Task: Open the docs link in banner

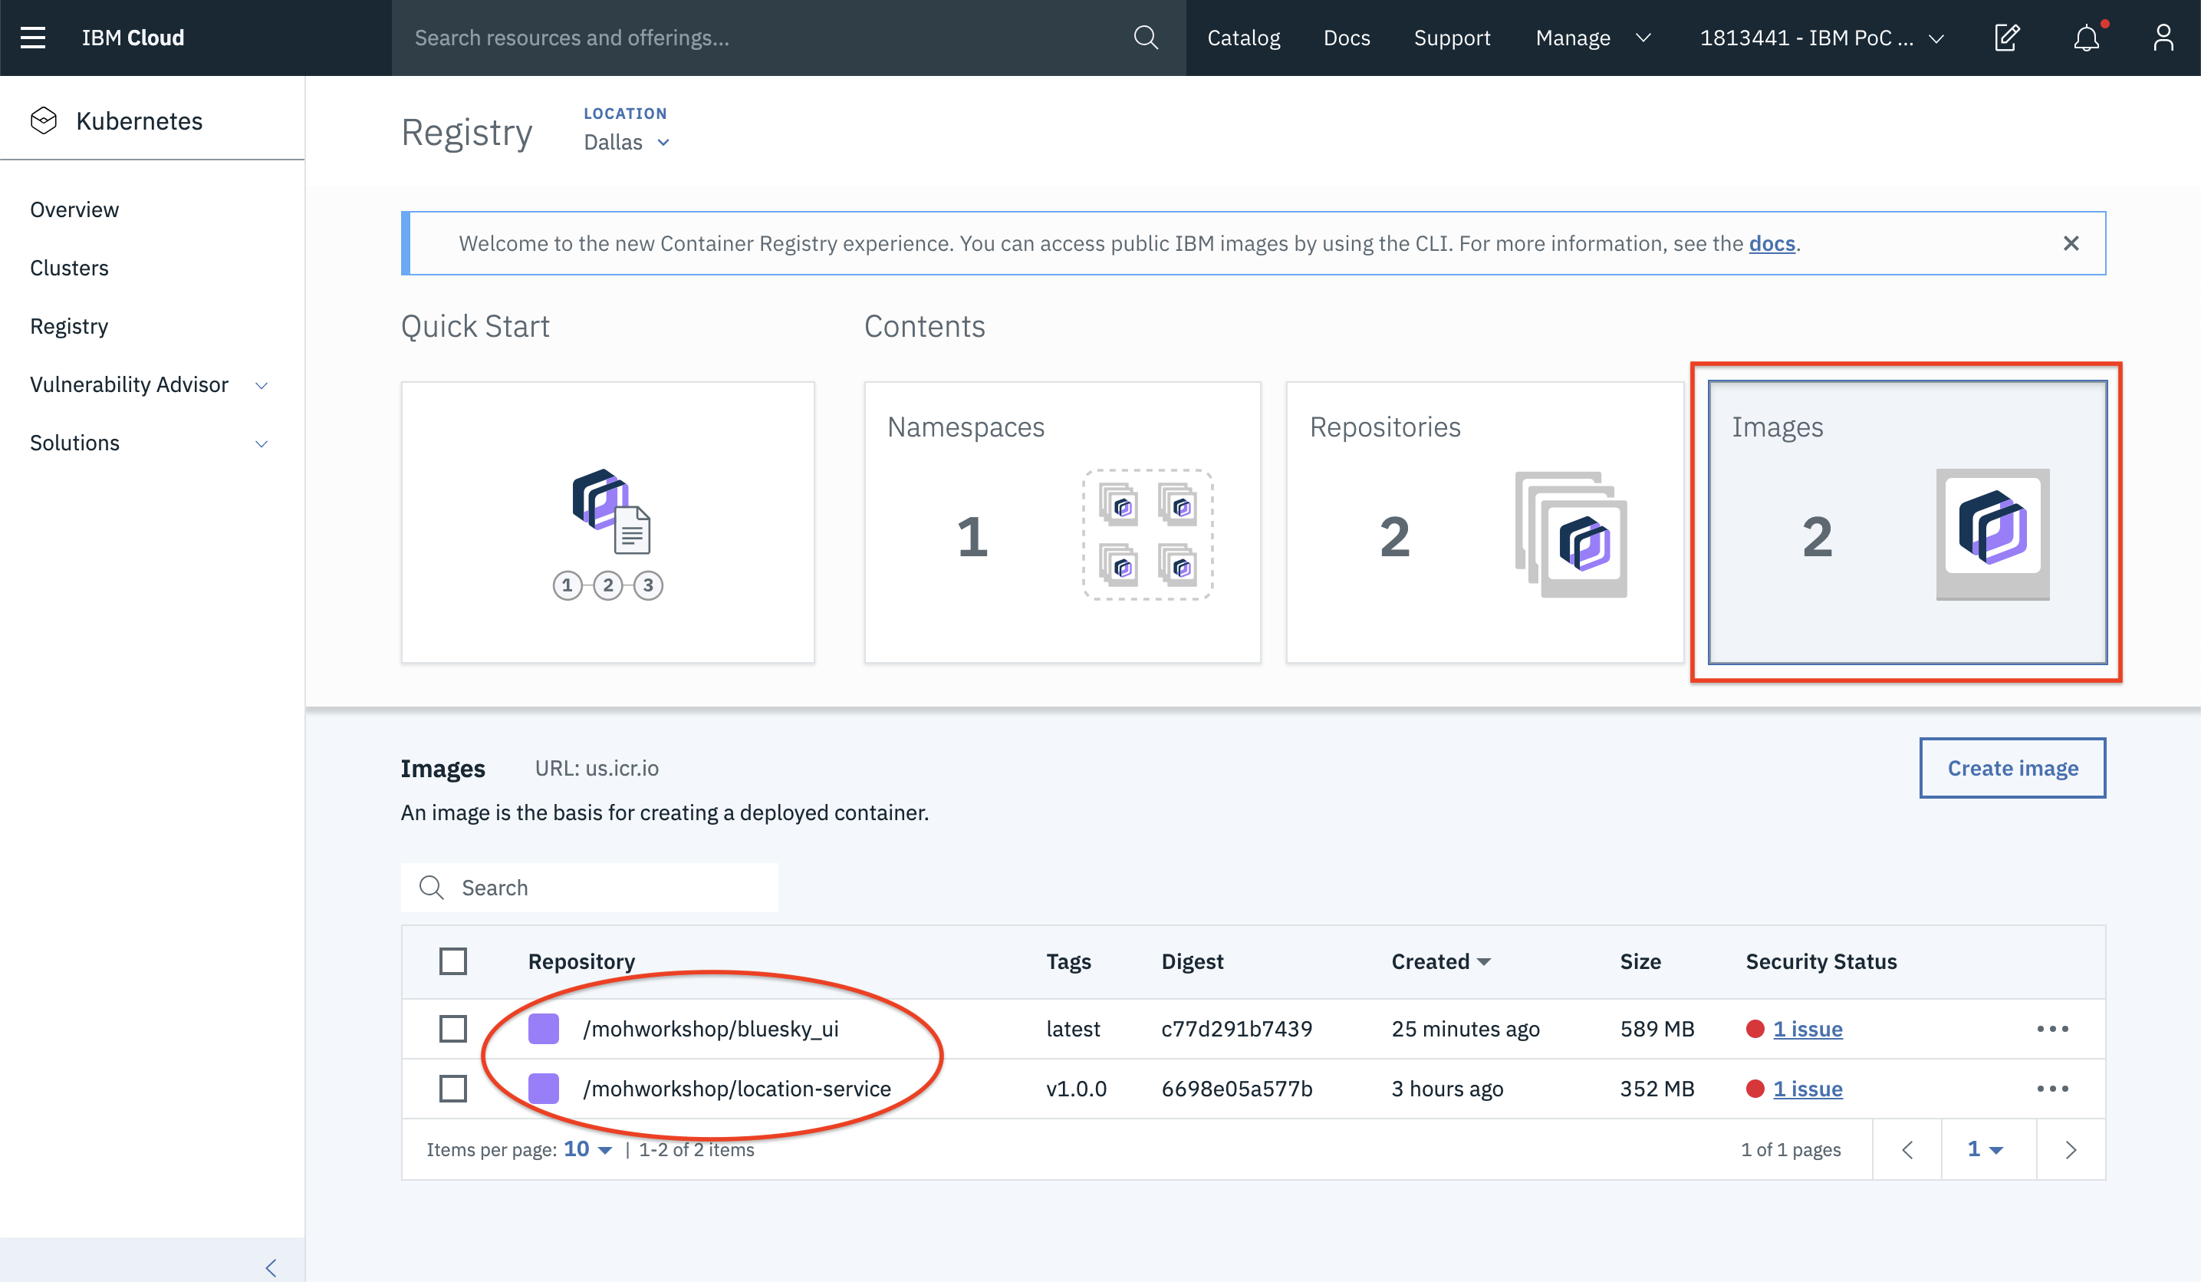Action: [x=1772, y=244]
